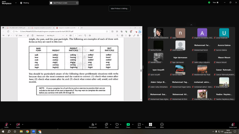The width and height of the screenshot is (239, 134).
Task: Click the Windows taskbar search icon
Action: pos(9,131)
